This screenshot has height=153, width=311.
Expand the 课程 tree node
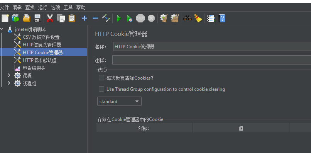9,75
